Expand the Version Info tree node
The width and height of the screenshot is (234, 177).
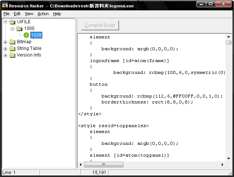click(5, 56)
